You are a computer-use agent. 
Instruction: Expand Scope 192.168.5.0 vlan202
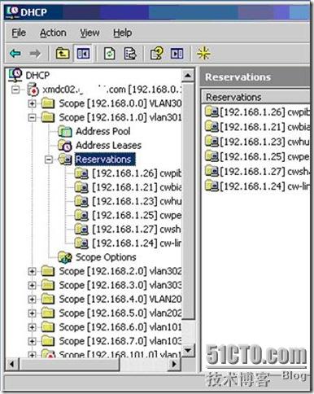pyautogui.click(x=32, y=313)
